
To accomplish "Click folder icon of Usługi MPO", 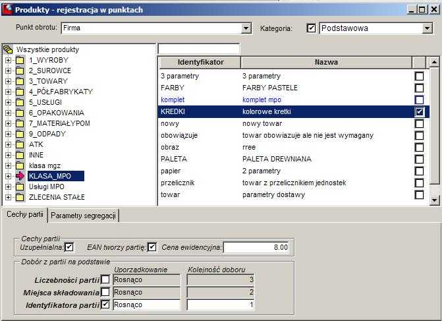I will 20,187.
